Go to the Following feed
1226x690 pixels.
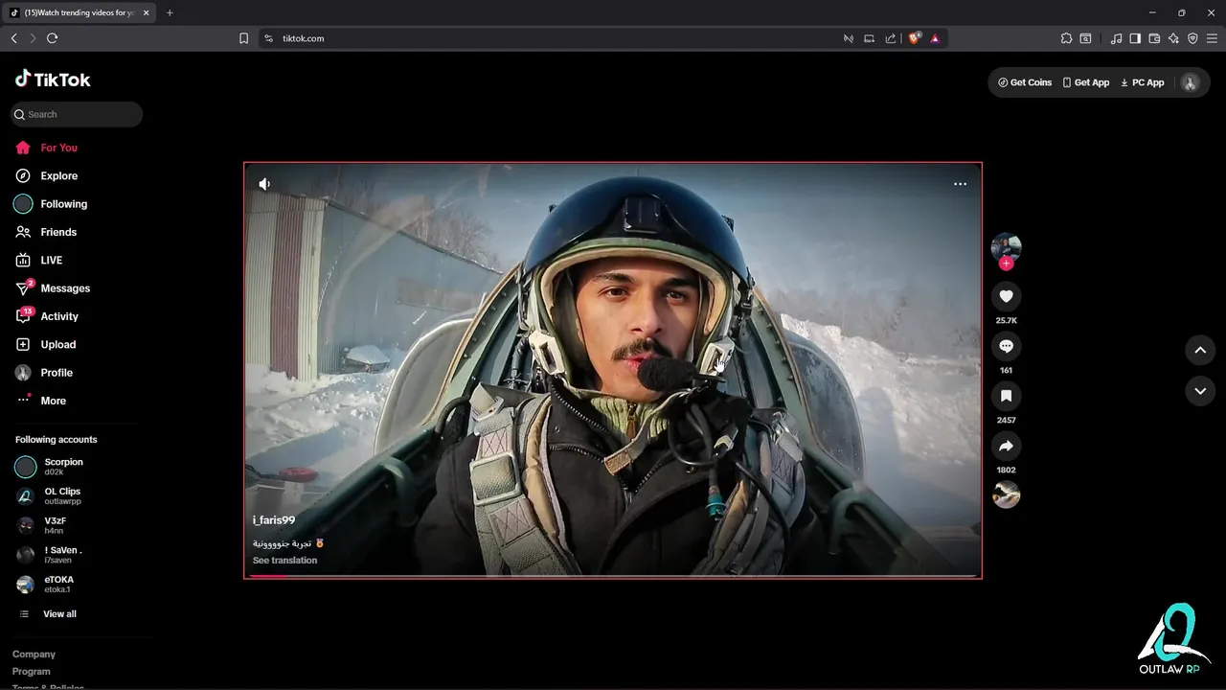[51, 204]
